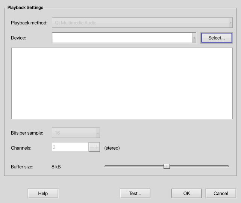Click the Test... button
Viewport: 241px width, 203px height.
coord(135,193)
